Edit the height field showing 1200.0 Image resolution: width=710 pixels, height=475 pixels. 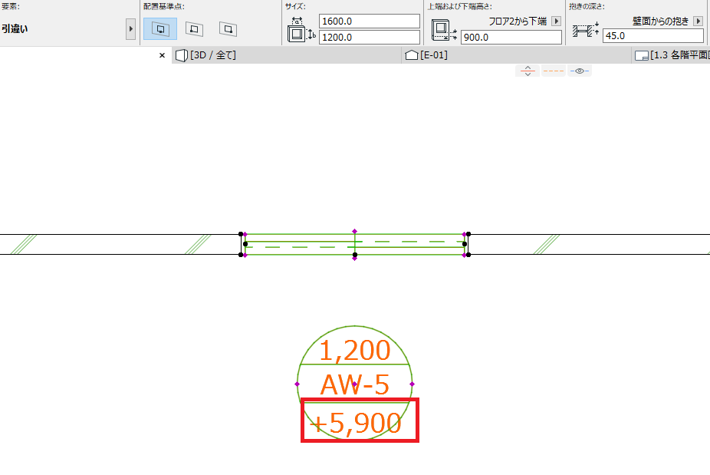(x=370, y=37)
